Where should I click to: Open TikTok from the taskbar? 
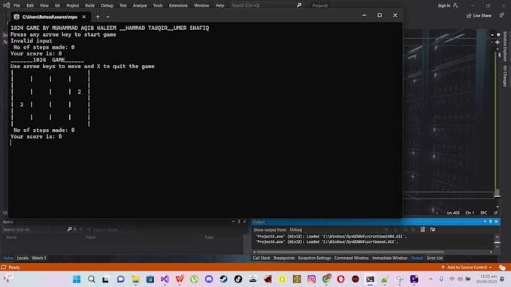coord(238,280)
